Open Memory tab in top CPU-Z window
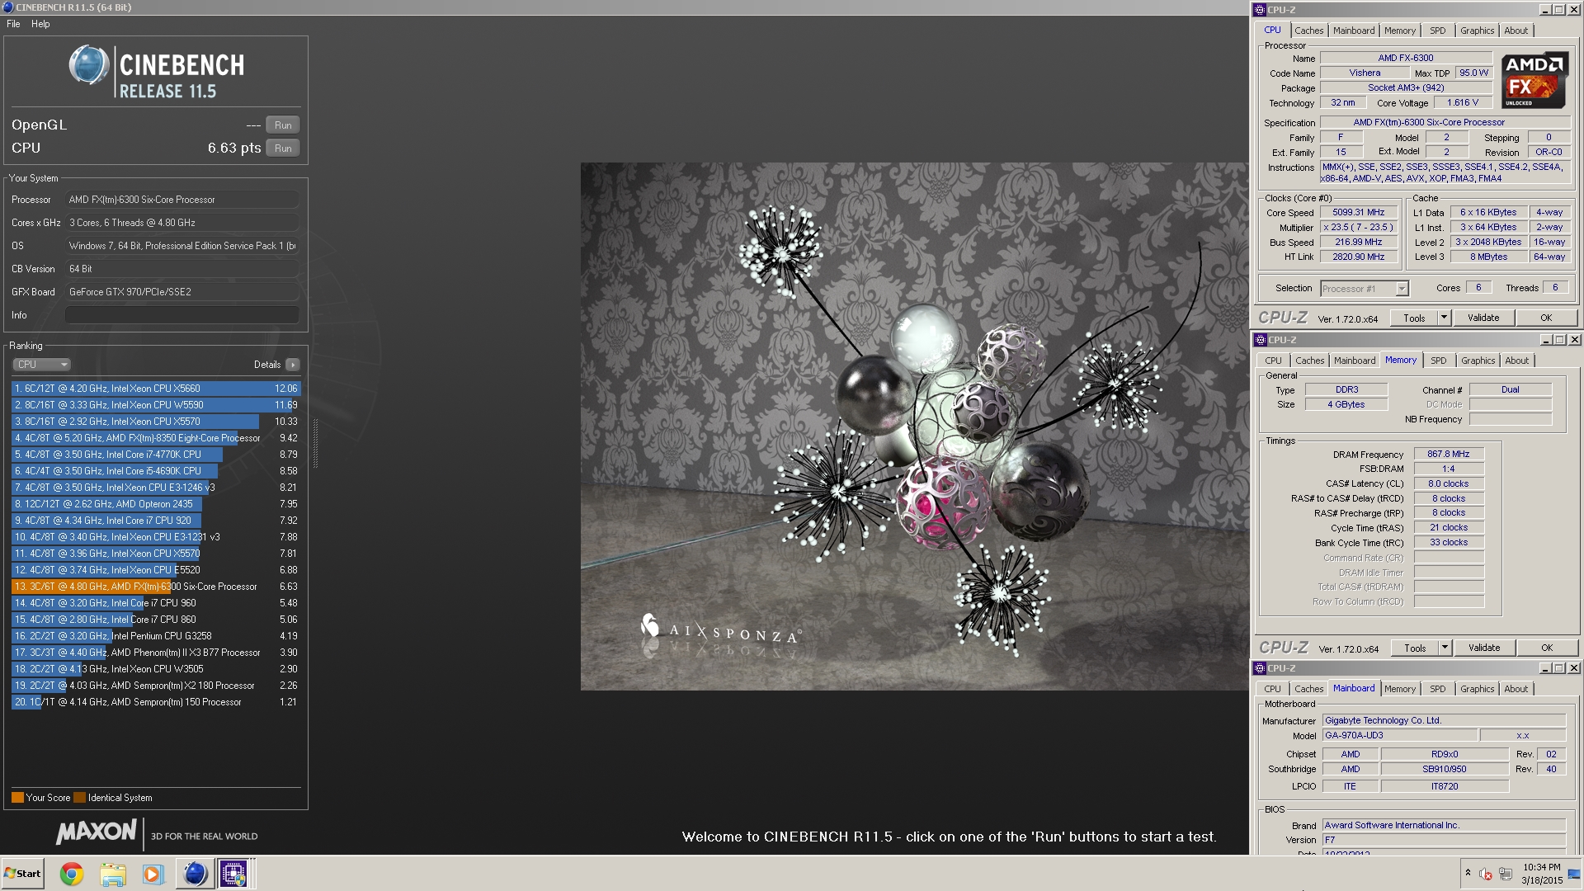The width and height of the screenshot is (1584, 891). click(x=1400, y=31)
